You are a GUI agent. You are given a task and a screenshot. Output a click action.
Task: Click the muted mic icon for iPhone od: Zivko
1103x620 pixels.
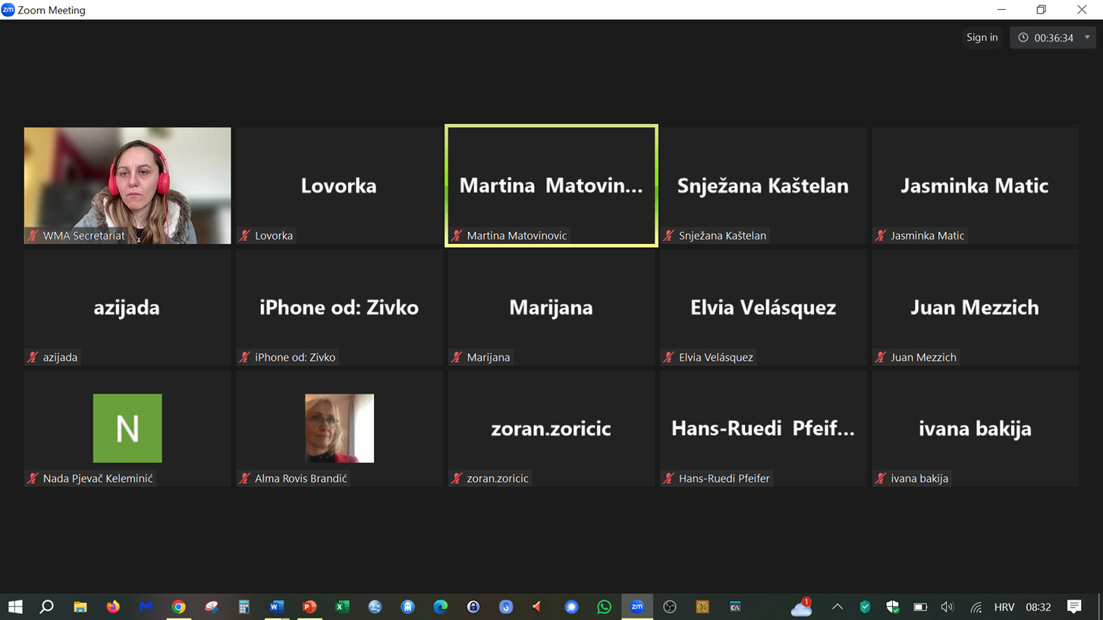244,357
